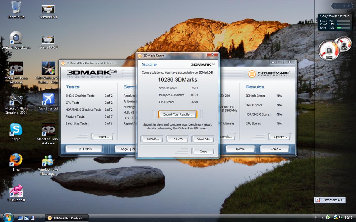This screenshot has height=222, width=356.
Task: Open the Recycle Bin desktop icon
Action: (x=16, y=10)
